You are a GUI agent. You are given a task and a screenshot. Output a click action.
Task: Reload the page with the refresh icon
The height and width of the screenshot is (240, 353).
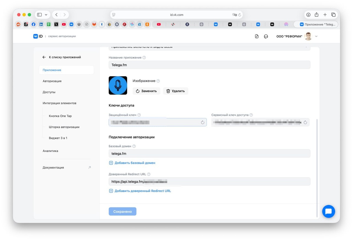tap(240, 15)
